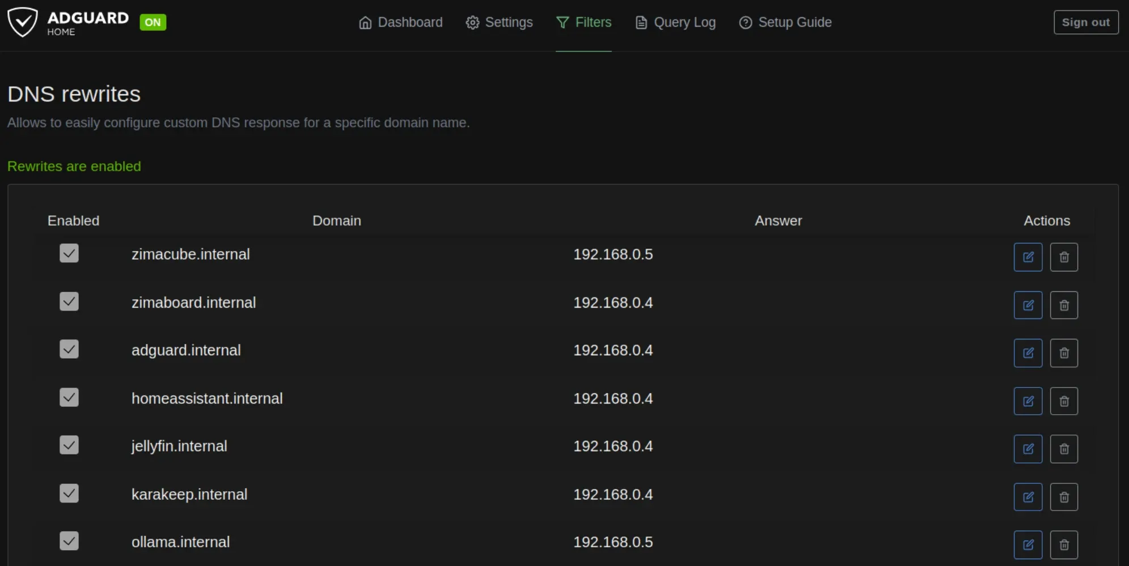Edit the zimaboard.internal rewrite
Viewport: 1129px width, 566px height.
(x=1027, y=305)
